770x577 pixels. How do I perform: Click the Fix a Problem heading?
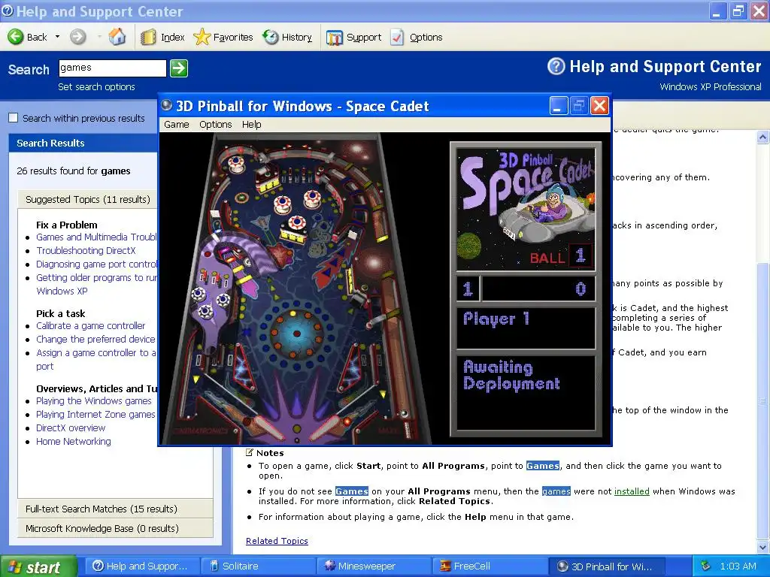(x=67, y=225)
